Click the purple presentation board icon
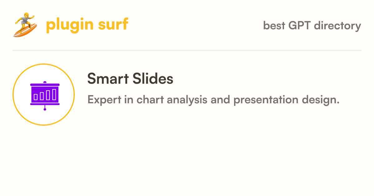Image resolution: width=374 pixels, height=196 pixels. pos(45,96)
